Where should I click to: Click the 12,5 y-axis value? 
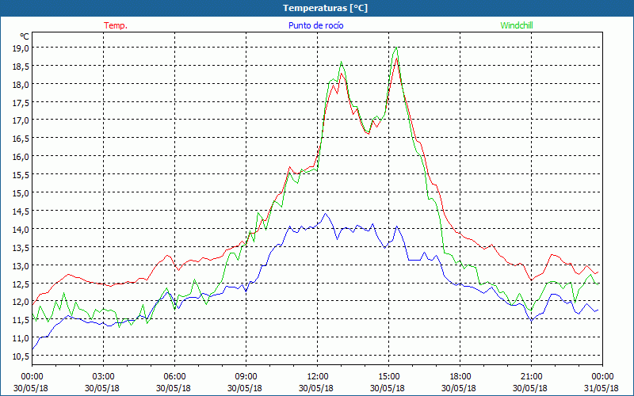[21, 284]
